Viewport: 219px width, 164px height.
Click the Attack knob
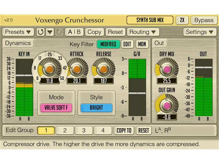click(x=77, y=69)
